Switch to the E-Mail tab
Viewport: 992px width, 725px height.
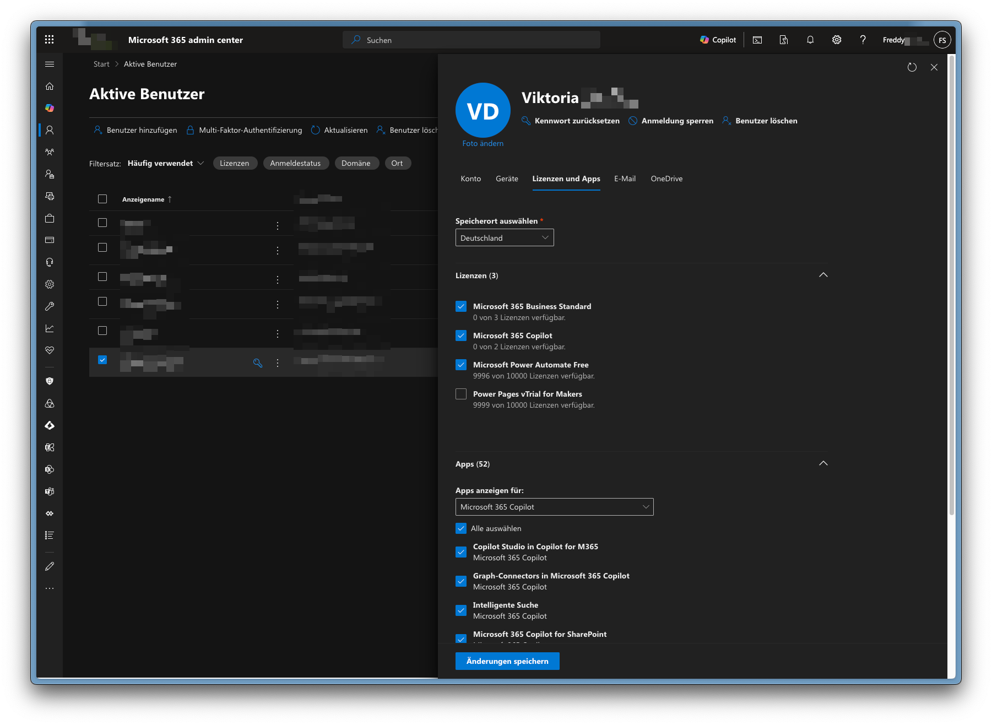625,178
